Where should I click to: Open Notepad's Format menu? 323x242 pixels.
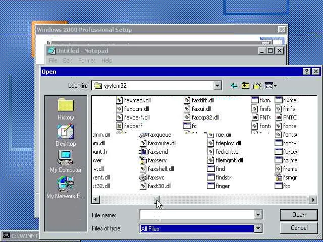(x=87, y=60)
